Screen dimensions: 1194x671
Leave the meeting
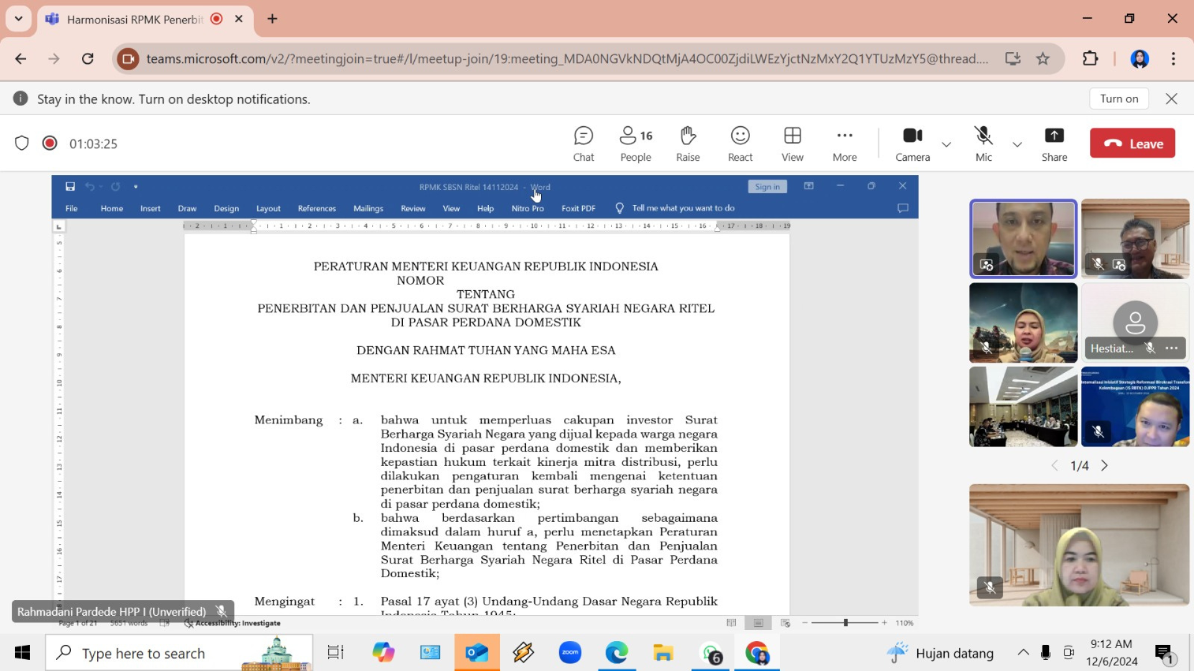(1132, 144)
